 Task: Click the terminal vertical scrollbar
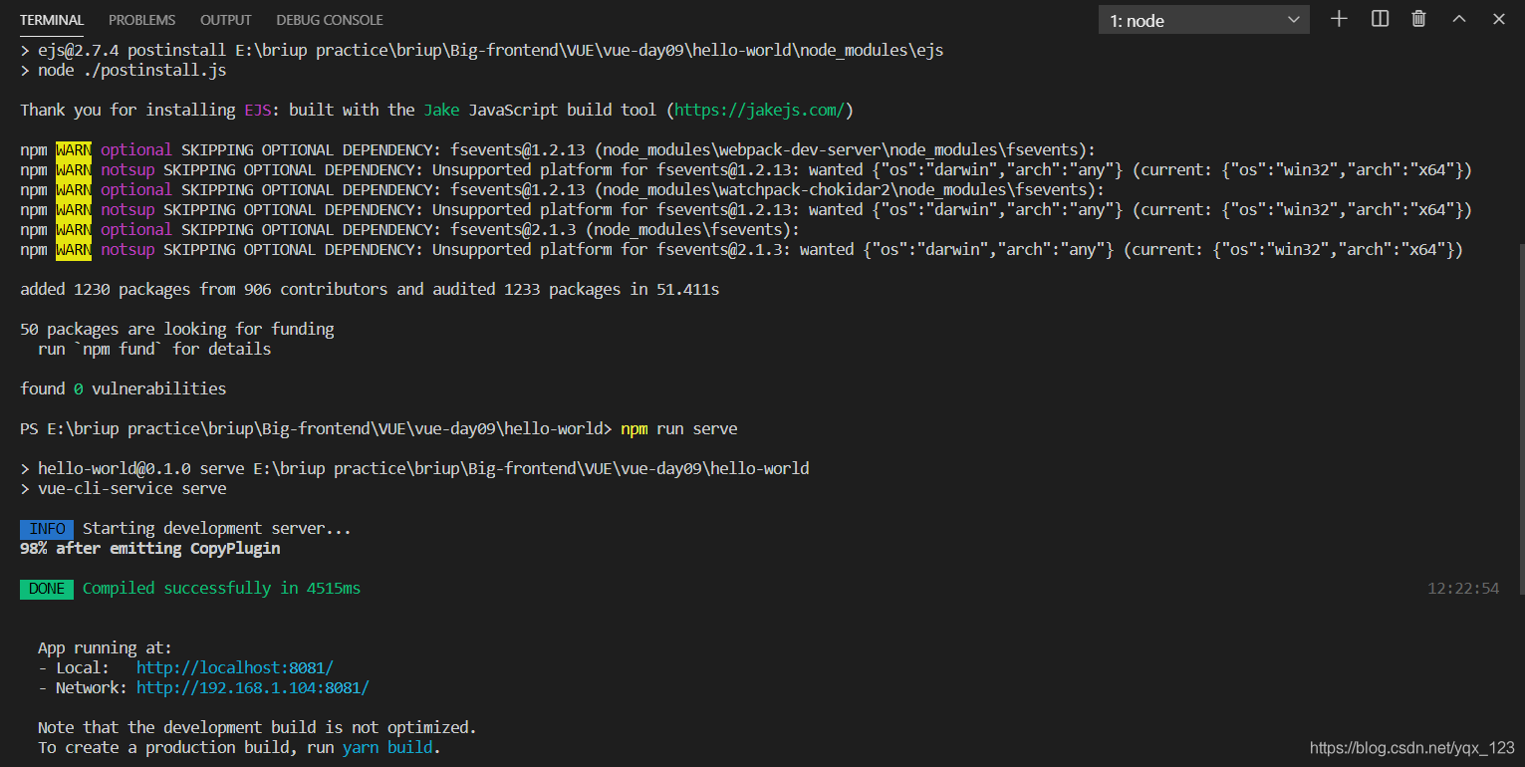pyautogui.click(x=1519, y=418)
